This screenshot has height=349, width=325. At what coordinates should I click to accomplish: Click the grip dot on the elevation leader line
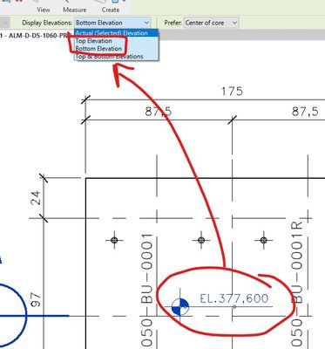point(234,306)
